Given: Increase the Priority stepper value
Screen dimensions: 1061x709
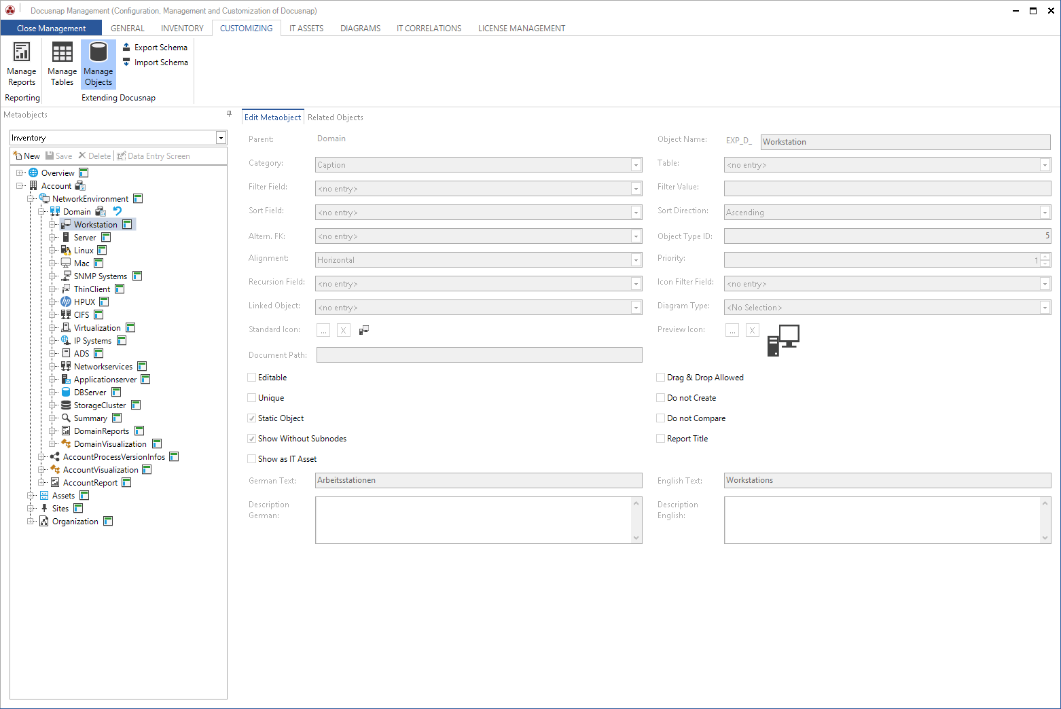Looking at the screenshot, I should (1045, 257).
